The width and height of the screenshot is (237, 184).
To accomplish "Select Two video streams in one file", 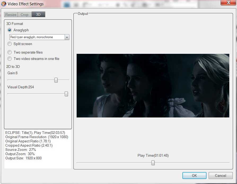I will click(x=10, y=59).
